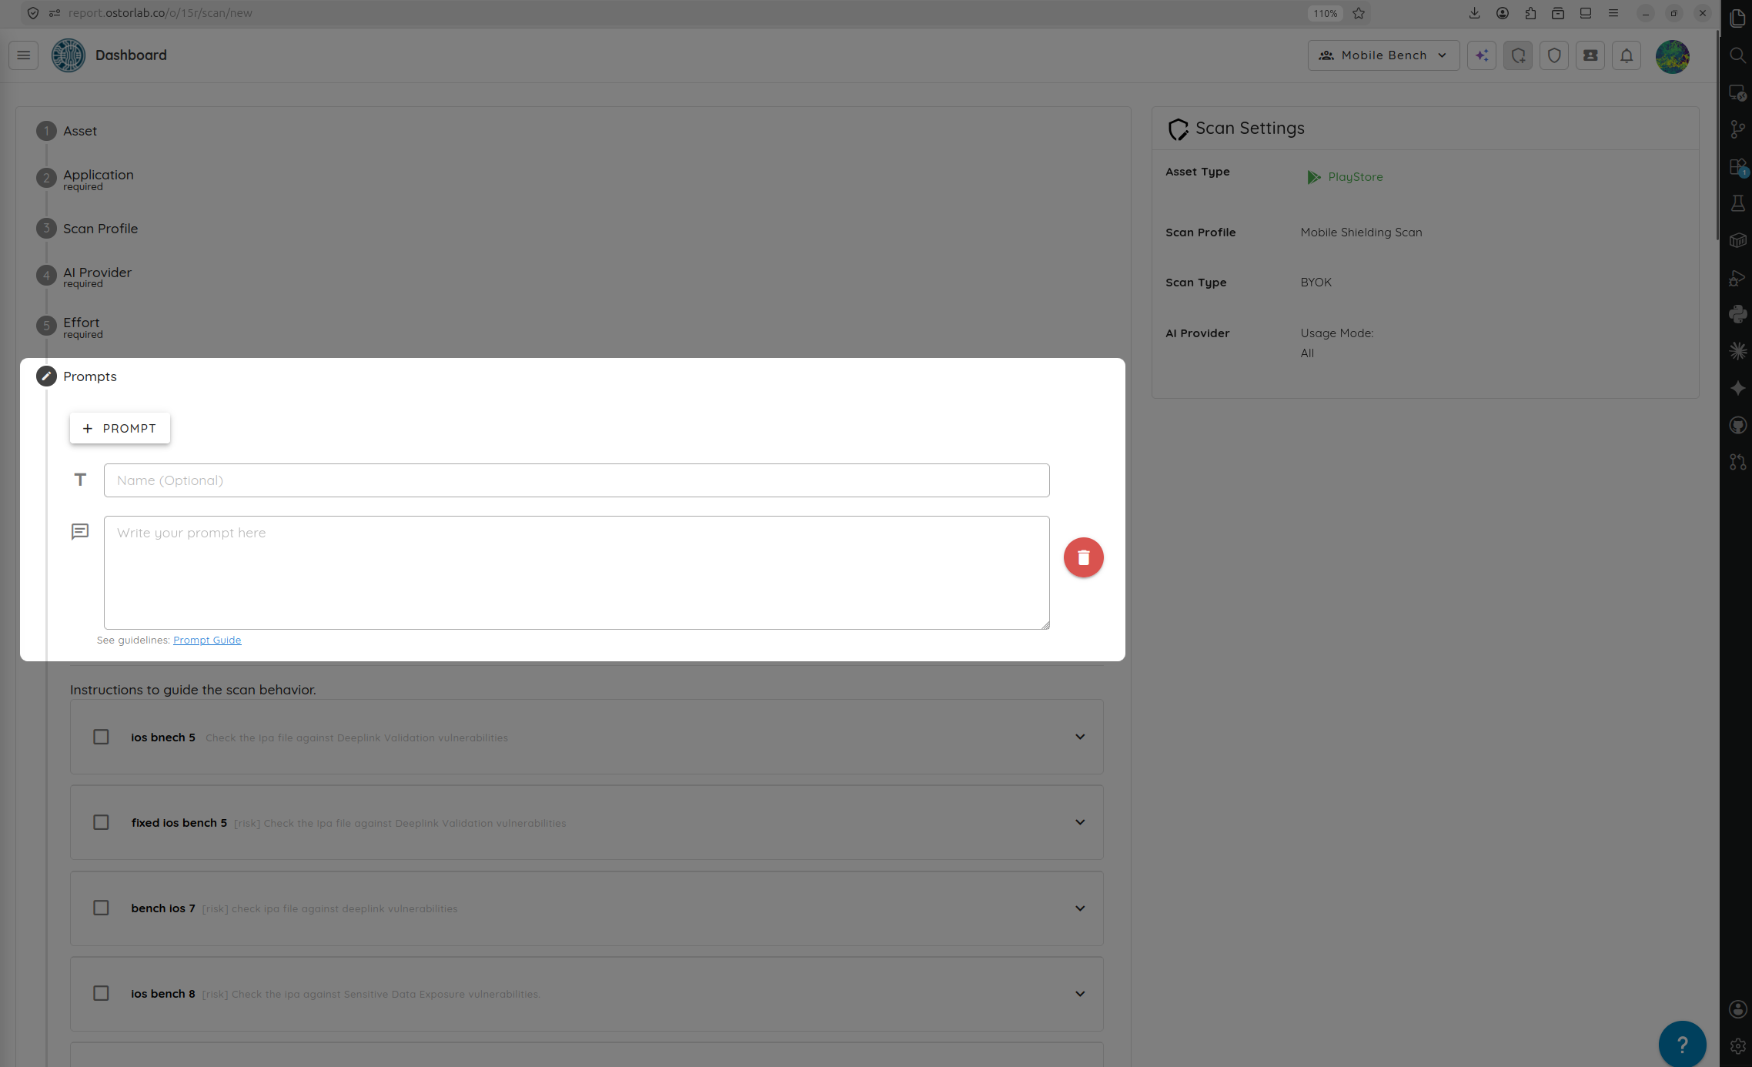Open the browser account icon

tap(1503, 13)
